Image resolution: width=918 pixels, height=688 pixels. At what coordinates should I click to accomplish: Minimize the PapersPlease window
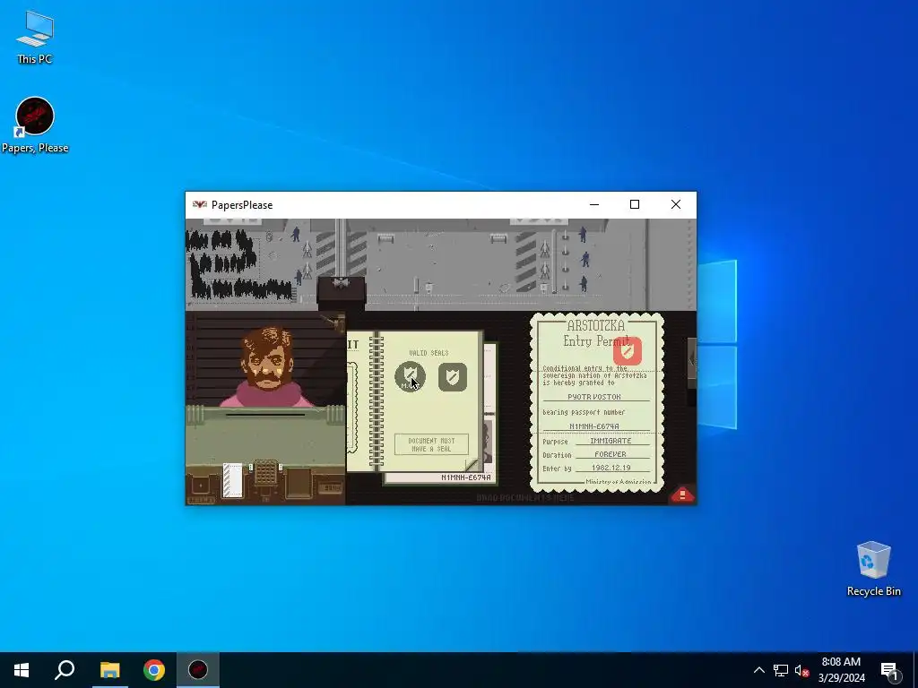click(594, 204)
